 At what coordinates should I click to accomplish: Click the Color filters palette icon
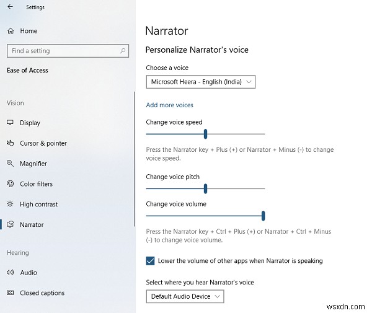[x=10, y=184]
